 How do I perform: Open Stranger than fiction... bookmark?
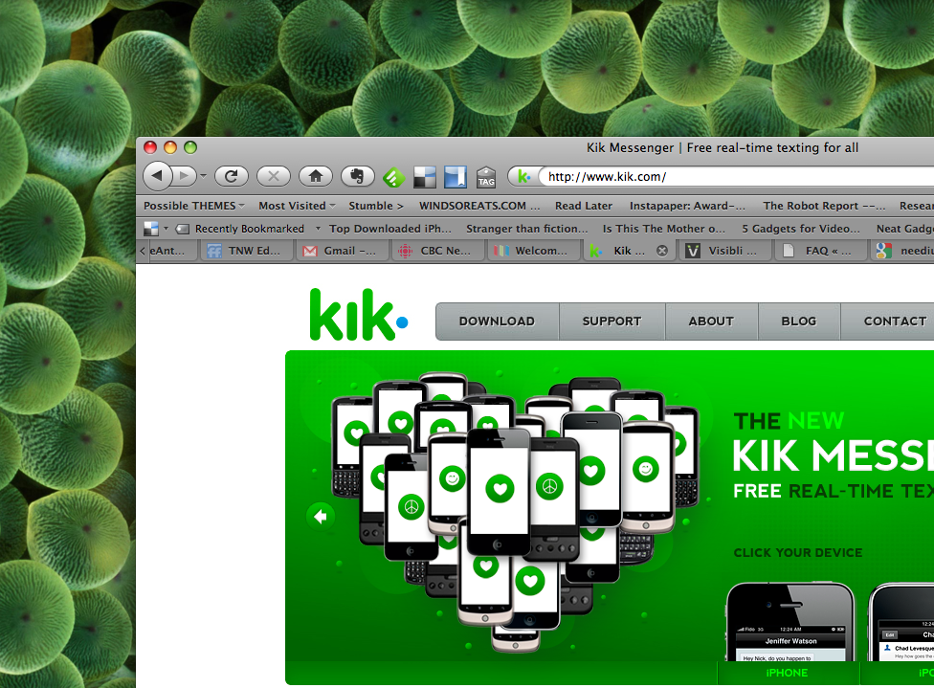point(526,229)
